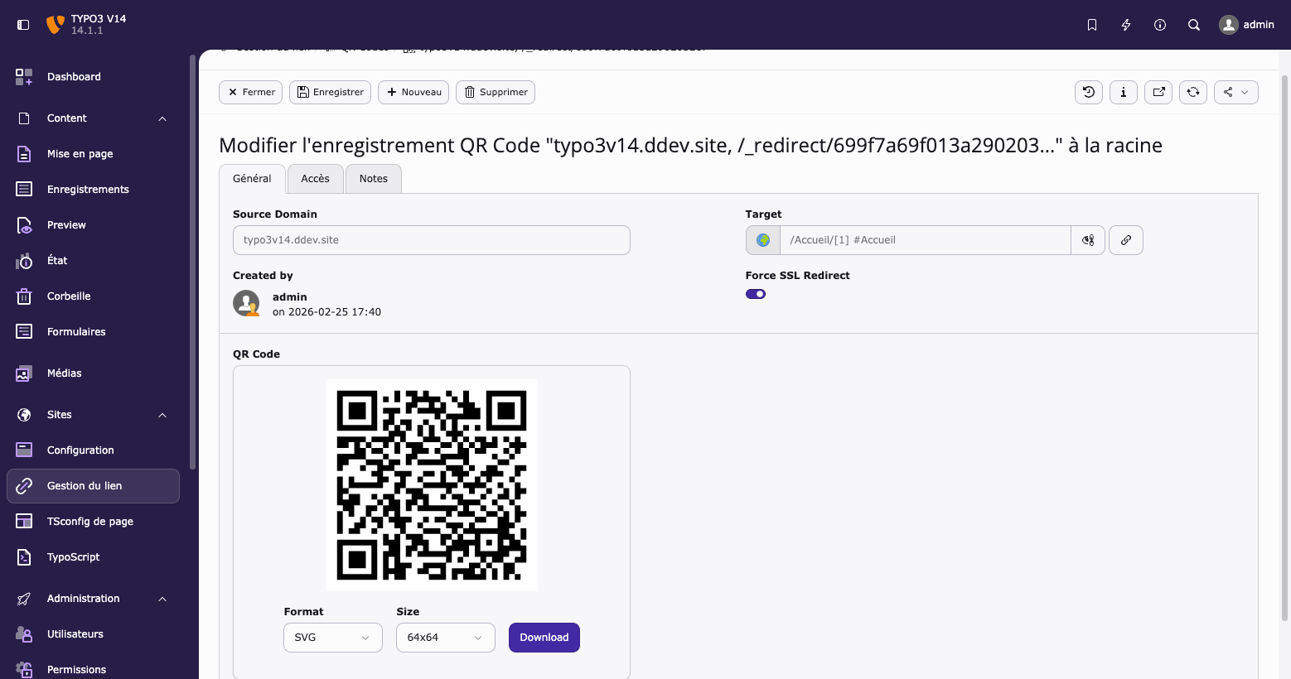Screen dimensions: 1291x679
Task: Collapse the Sites menu section
Action: tap(162, 415)
